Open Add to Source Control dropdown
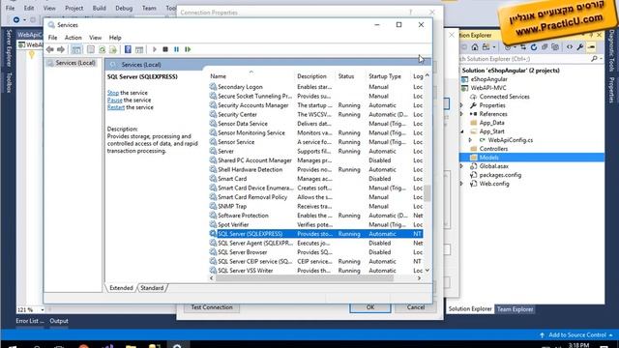Viewport: 619px width, 348px height. point(577,335)
